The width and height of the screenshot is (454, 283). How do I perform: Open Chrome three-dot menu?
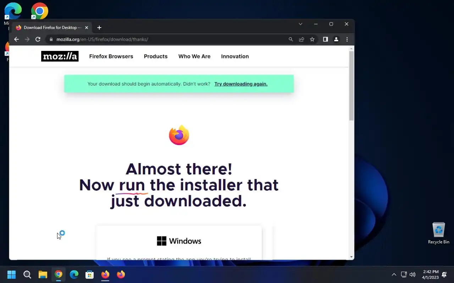347,39
